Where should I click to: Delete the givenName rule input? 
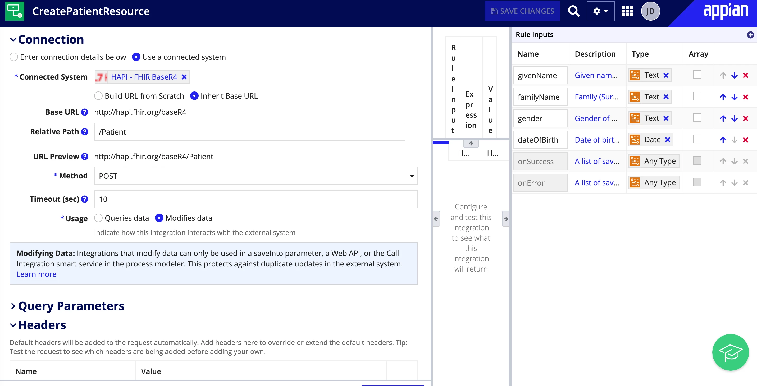[746, 76]
